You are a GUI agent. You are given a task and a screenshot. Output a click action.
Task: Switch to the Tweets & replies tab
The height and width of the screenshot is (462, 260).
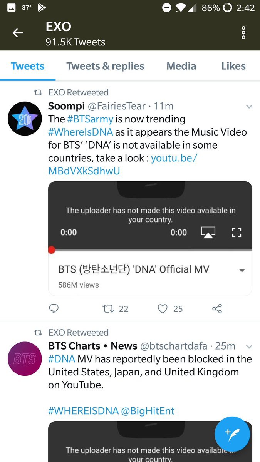pos(105,66)
